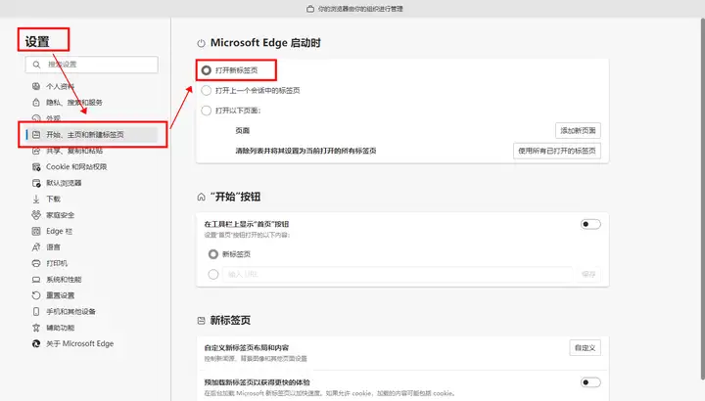
Task: Click the 添加新页面 button
Action: coord(578,131)
